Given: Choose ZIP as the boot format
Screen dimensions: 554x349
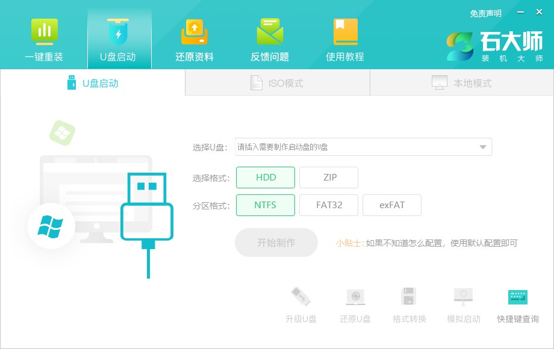Looking at the screenshot, I should tap(329, 177).
